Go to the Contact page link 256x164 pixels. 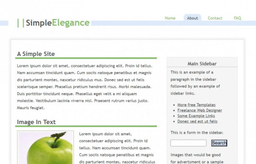(215, 18)
